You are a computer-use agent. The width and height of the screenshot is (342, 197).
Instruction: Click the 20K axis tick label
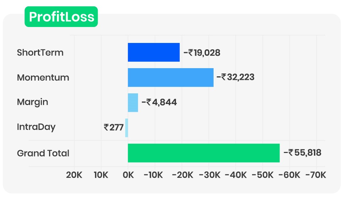(74, 175)
